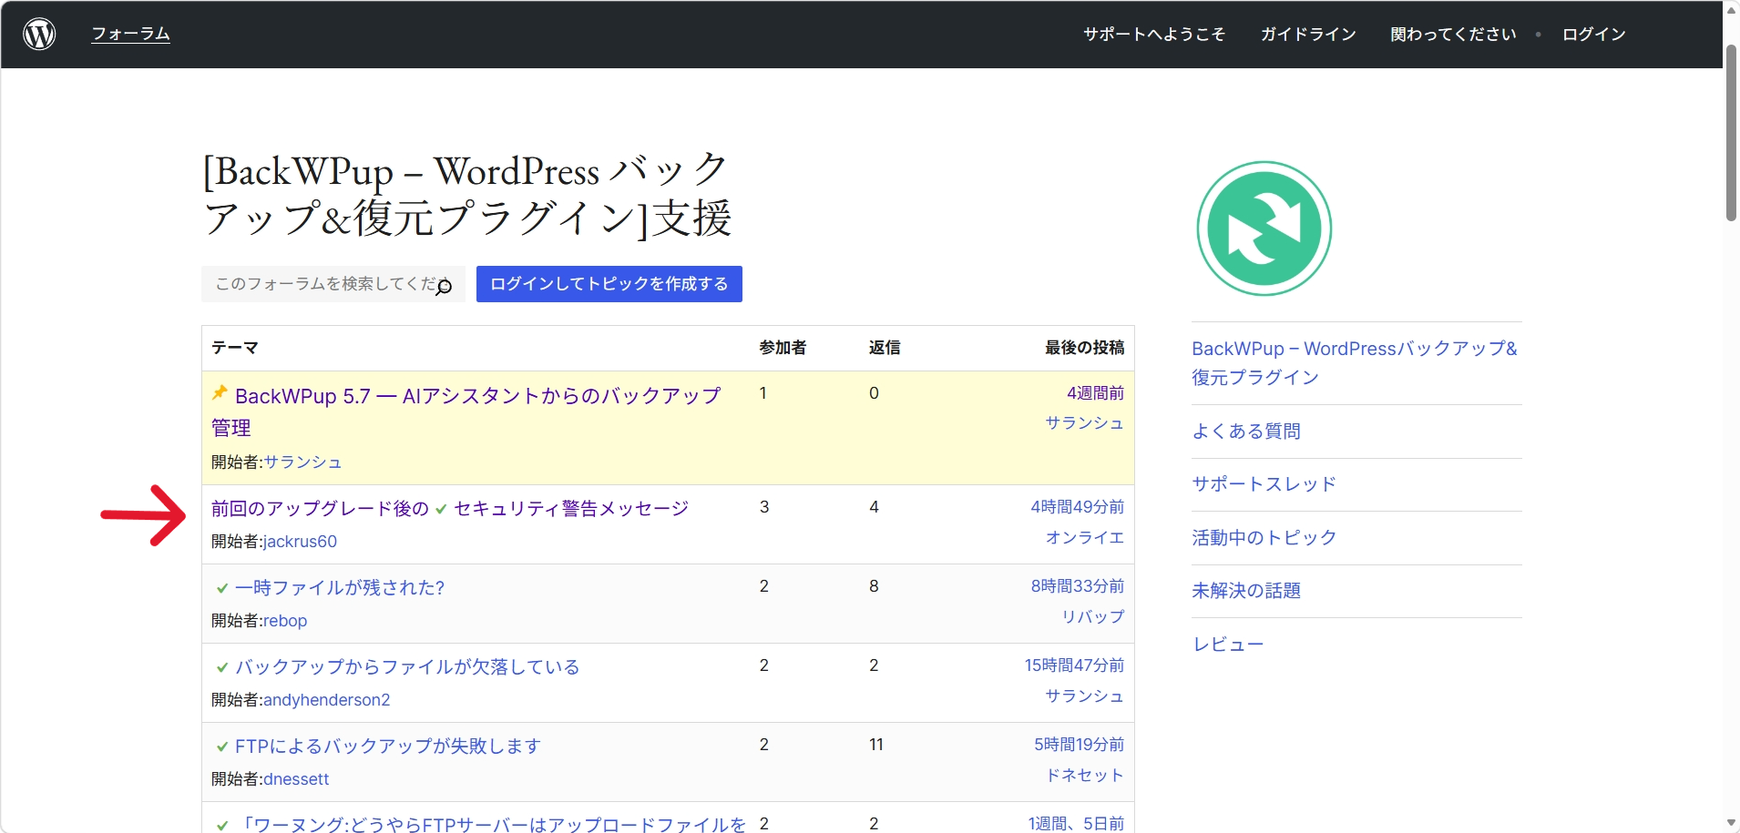The height and width of the screenshot is (833, 1740).
Task: Open sidebar link サポートスレッド
Action: pyautogui.click(x=1264, y=484)
